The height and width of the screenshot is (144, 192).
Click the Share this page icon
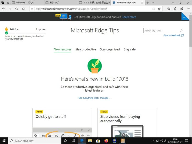[182, 9]
